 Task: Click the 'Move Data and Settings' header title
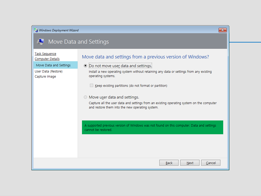79,41
